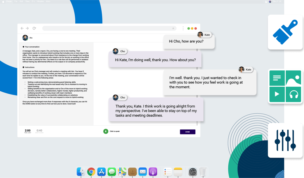The image size is (304, 178).
Task: Click the mixer sliders tile icon
Action: click(285, 140)
